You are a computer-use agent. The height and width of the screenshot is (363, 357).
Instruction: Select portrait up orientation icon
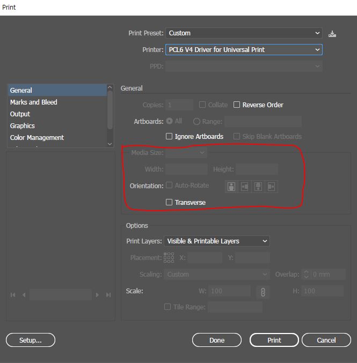[231, 187]
